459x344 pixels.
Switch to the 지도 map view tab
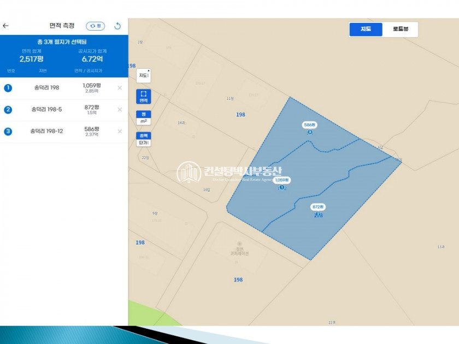click(x=366, y=29)
